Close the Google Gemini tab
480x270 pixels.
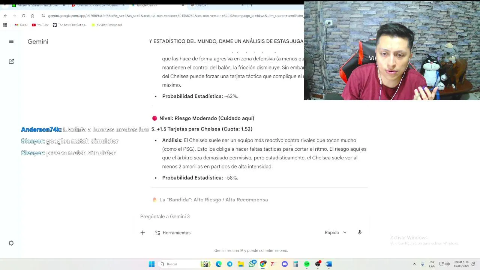click(x=183, y=6)
